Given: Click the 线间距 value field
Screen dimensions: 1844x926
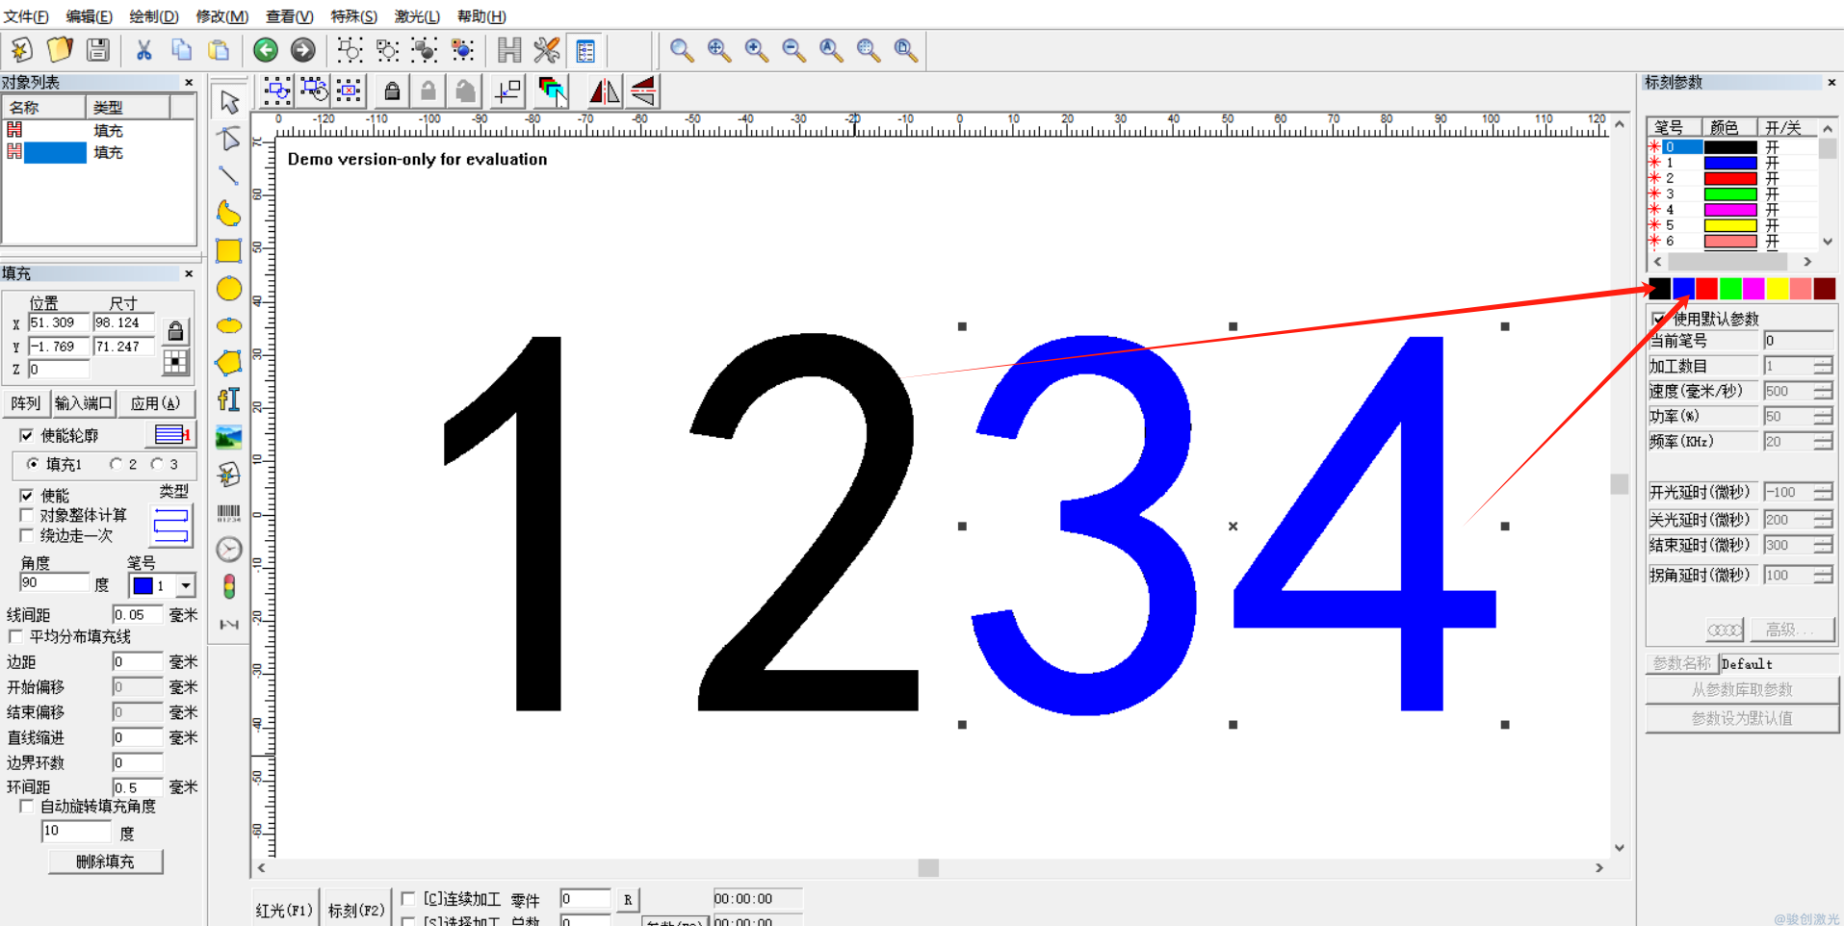Looking at the screenshot, I should point(138,614).
